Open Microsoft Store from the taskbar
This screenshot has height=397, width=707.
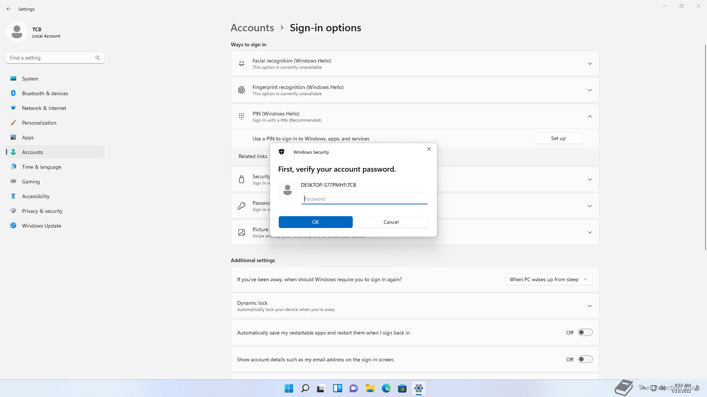coord(402,388)
